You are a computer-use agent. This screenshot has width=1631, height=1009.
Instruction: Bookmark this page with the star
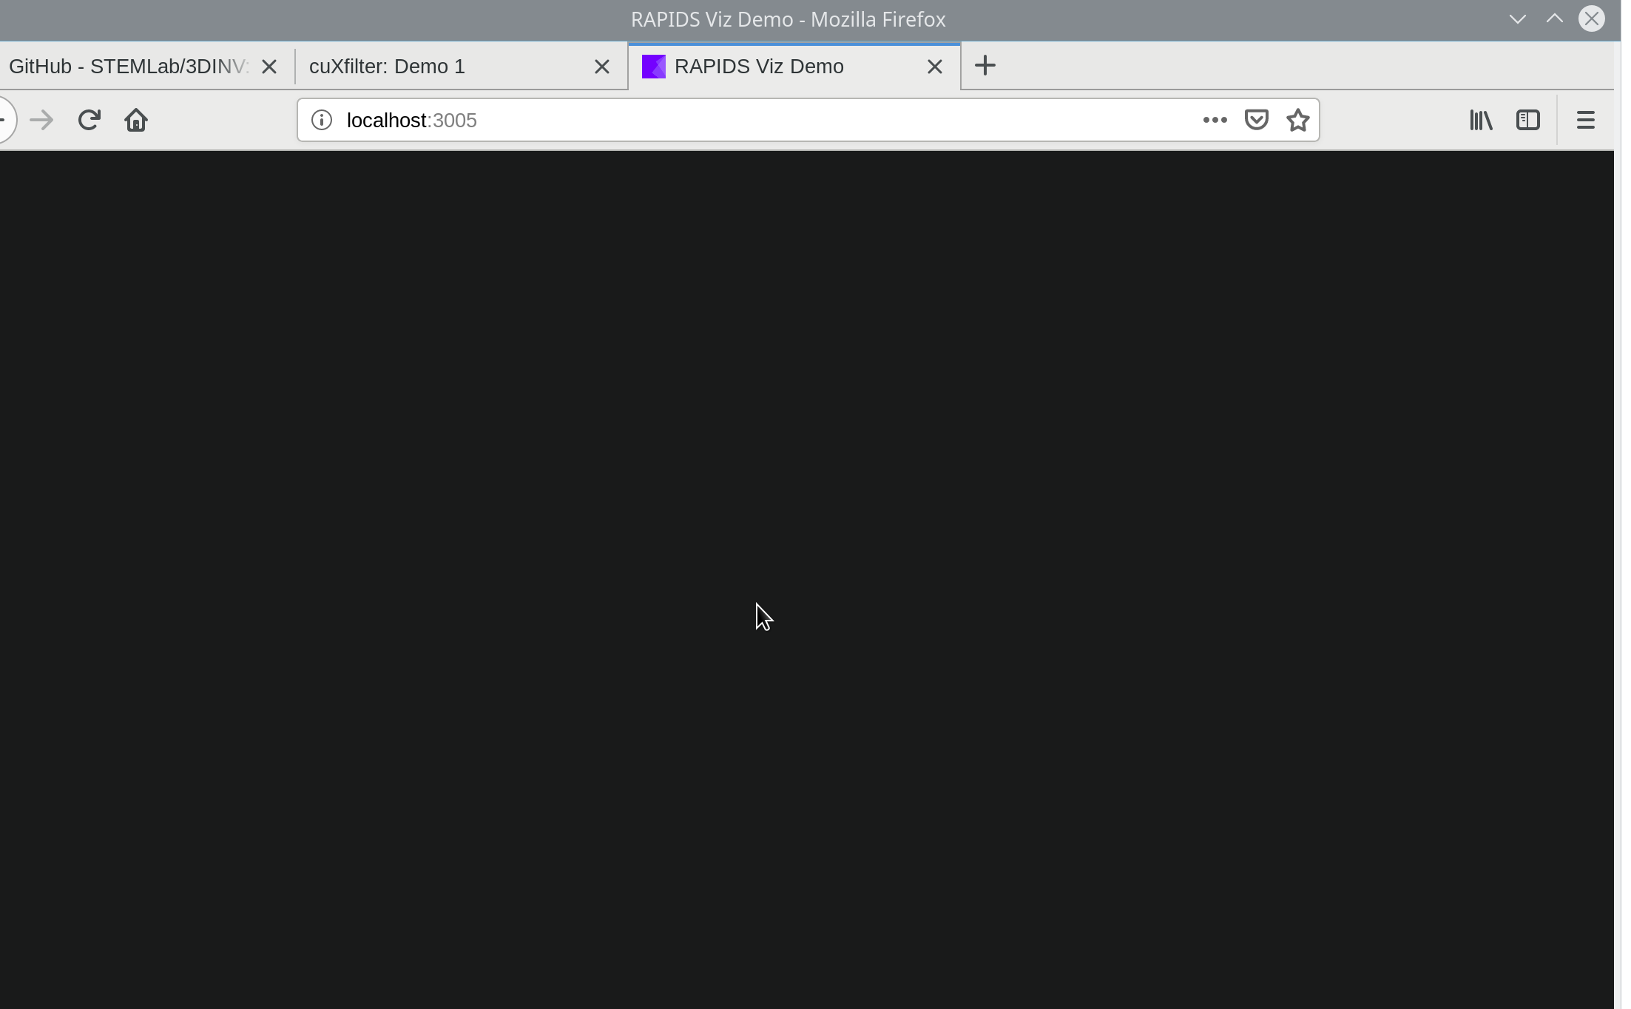(x=1298, y=120)
